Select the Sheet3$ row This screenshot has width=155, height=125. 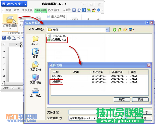tap(100, 79)
